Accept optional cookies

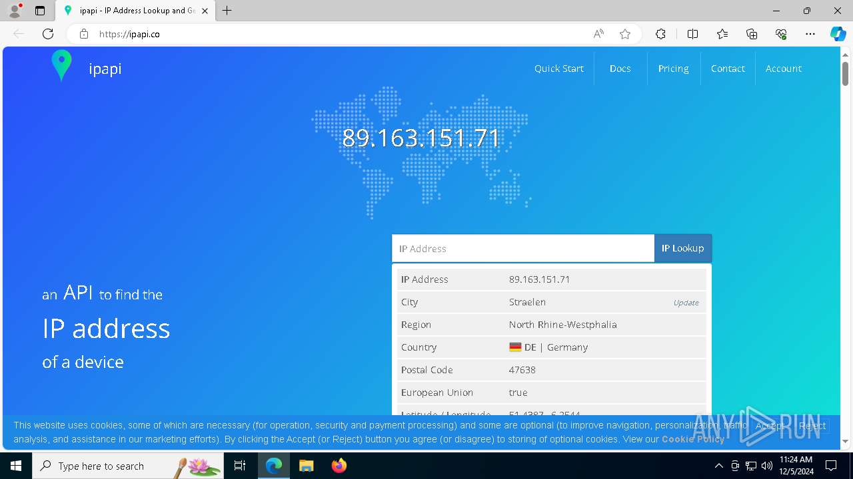pyautogui.click(x=770, y=426)
